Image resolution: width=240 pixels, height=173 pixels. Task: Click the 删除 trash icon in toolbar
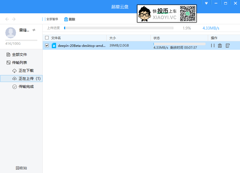point(66,19)
